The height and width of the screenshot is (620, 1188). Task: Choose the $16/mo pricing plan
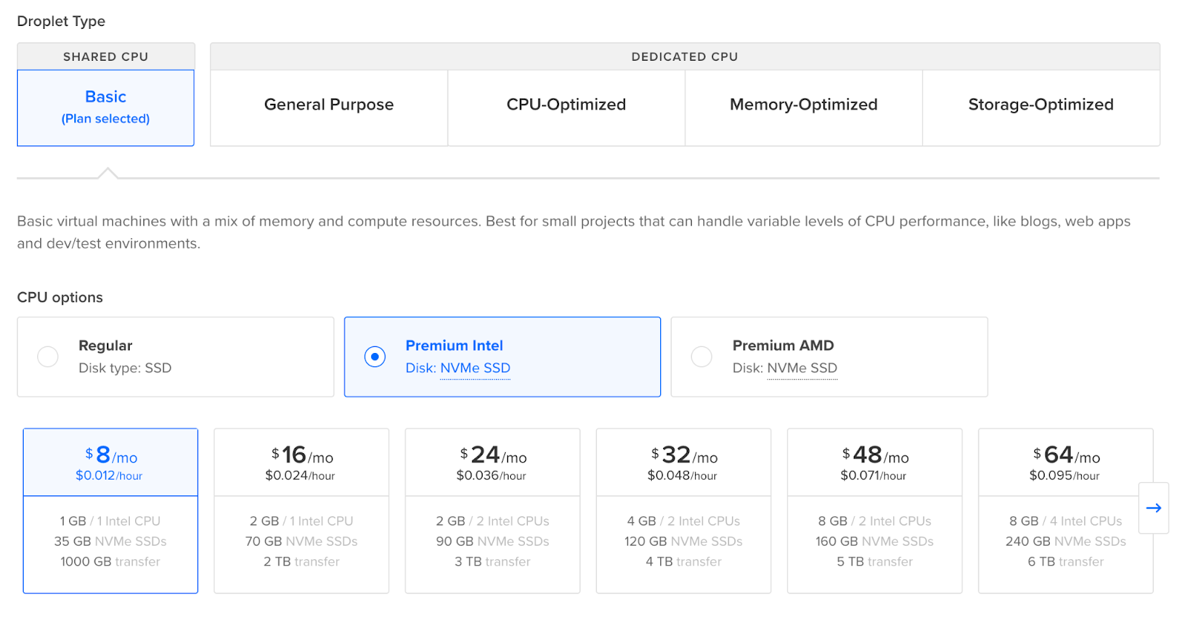click(x=301, y=510)
